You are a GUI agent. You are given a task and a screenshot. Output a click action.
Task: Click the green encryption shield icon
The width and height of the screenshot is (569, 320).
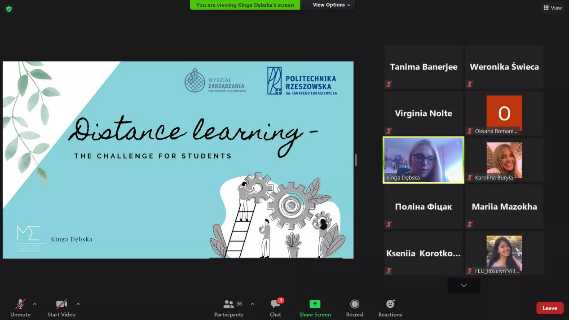pyautogui.click(x=9, y=9)
